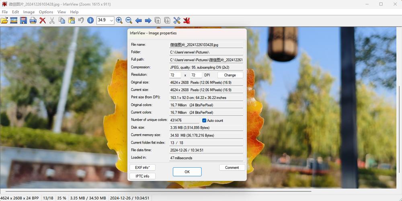Click status bar 4624 x 2608 x 24 BPP
Viewport: 402px width, 201px height.
pyautogui.click(x=20, y=198)
